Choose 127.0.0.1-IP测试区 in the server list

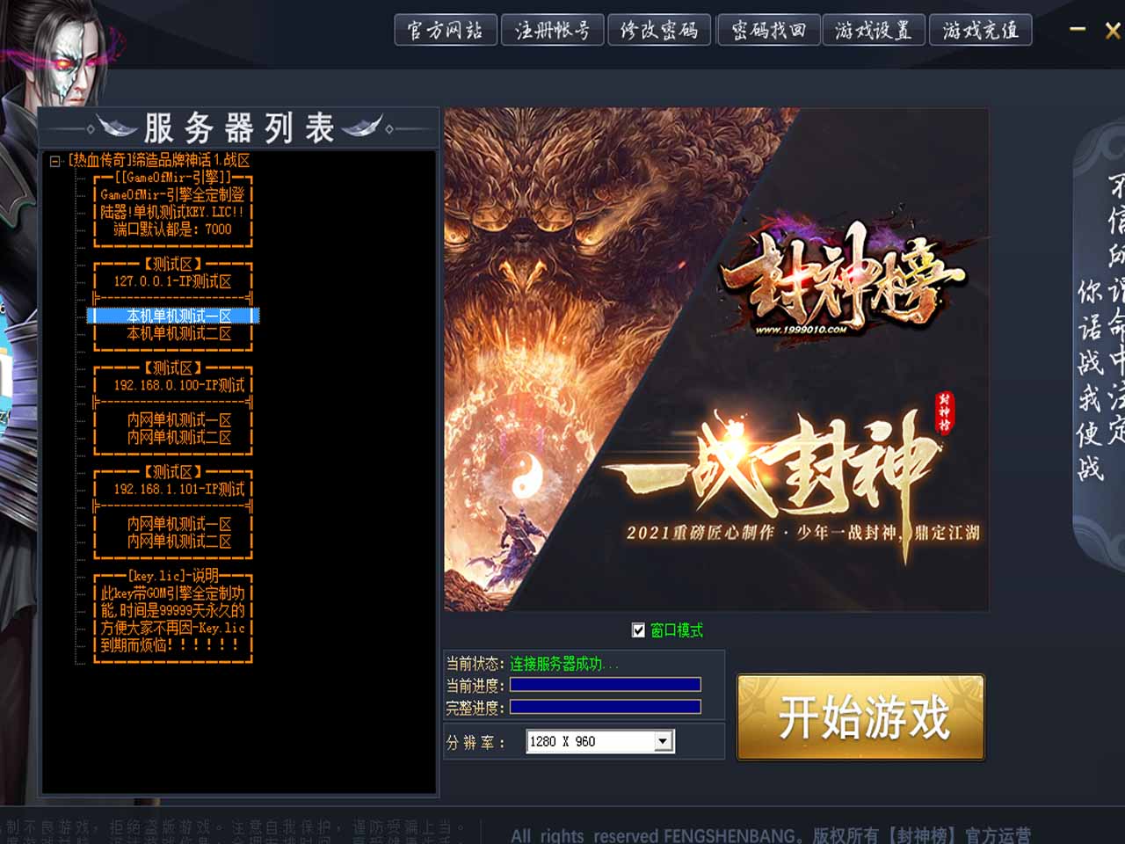(172, 281)
